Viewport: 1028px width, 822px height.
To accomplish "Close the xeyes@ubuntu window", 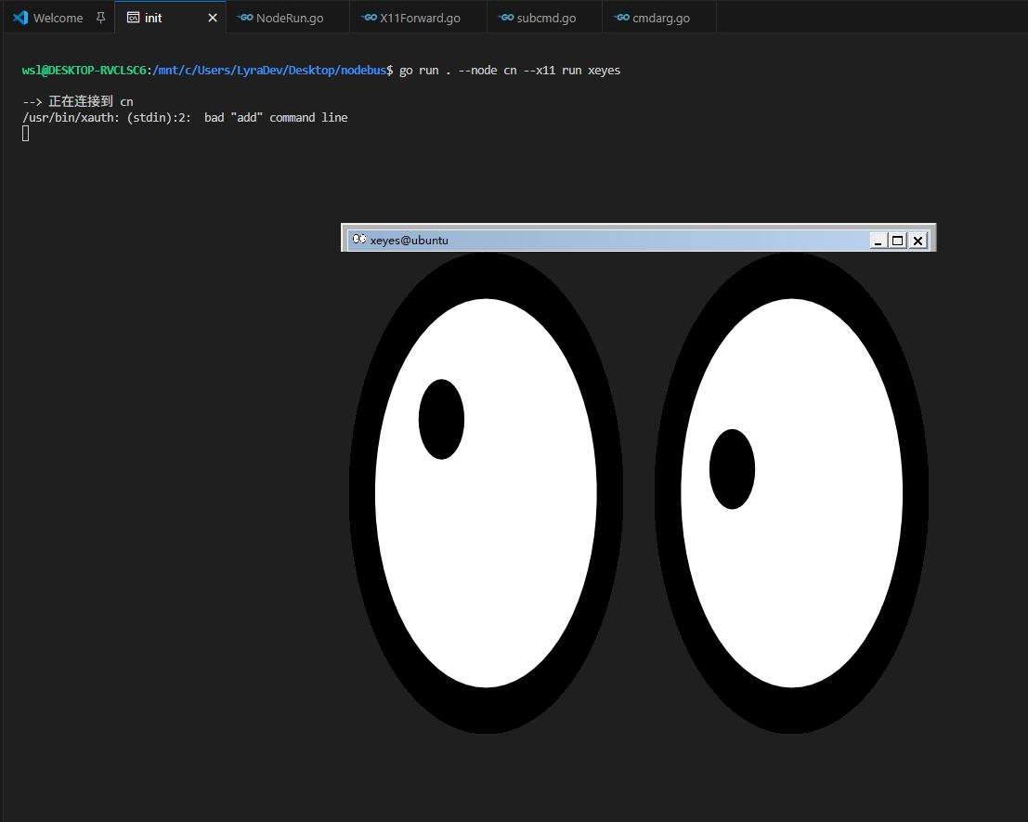I will (917, 241).
